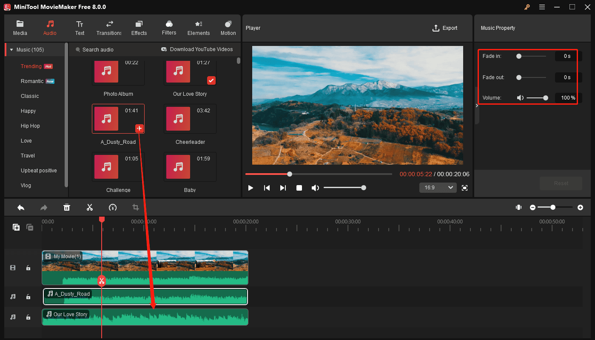Open the Media tab
This screenshot has height=340, width=595.
point(20,28)
